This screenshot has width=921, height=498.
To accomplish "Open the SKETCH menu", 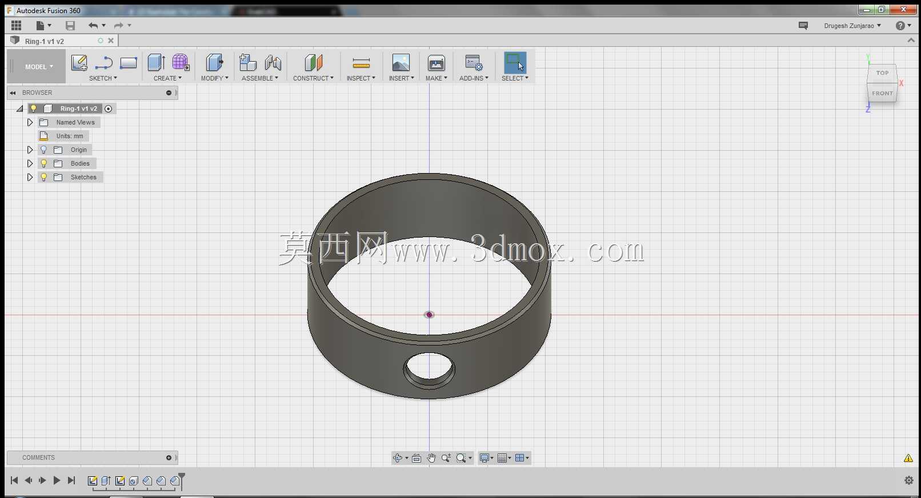I will click(x=103, y=78).
